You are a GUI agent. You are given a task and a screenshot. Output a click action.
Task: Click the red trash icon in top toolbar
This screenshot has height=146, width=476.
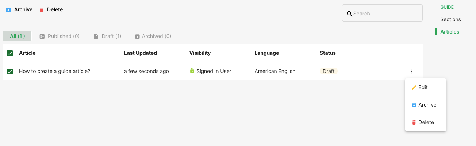(x=41, y=10)
